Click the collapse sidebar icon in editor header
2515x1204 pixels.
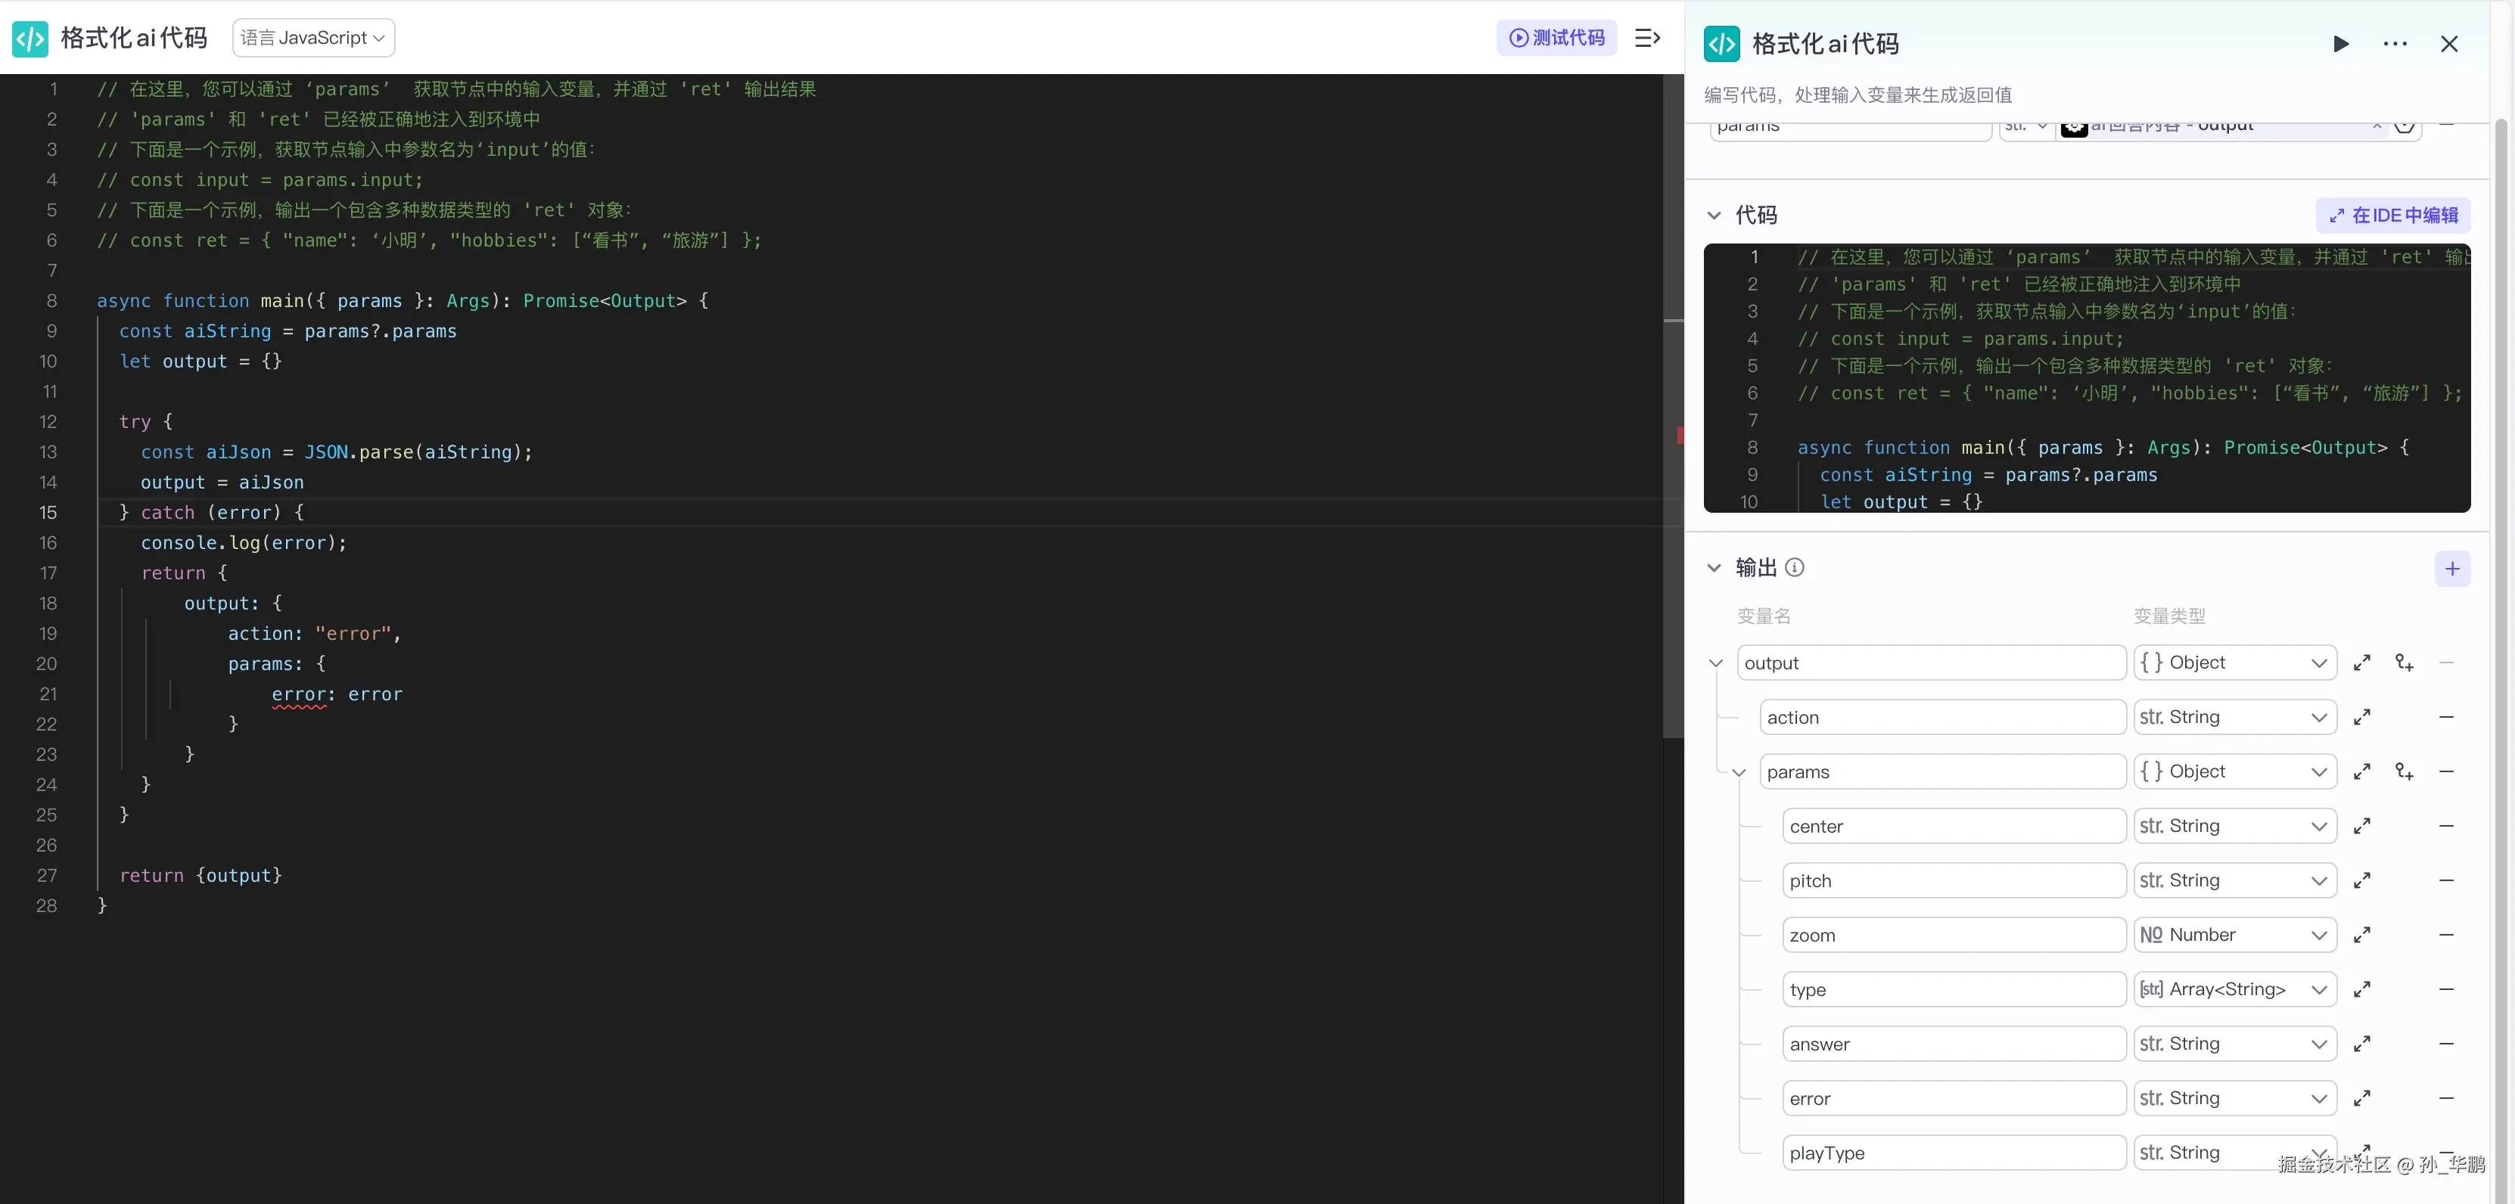tap(1647, 38)
